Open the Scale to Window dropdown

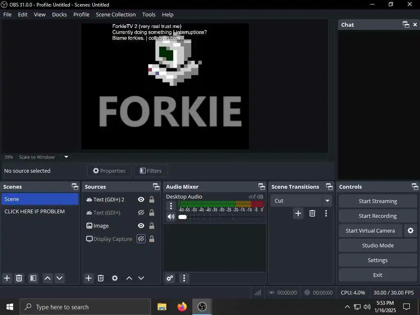pos(66,157)
